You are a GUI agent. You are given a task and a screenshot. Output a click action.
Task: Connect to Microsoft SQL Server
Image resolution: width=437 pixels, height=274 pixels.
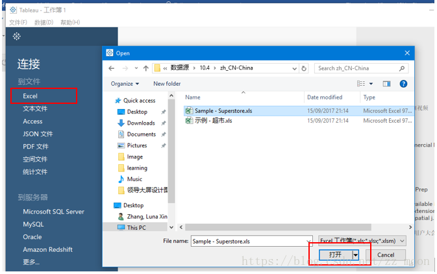[x=53, y=212]
